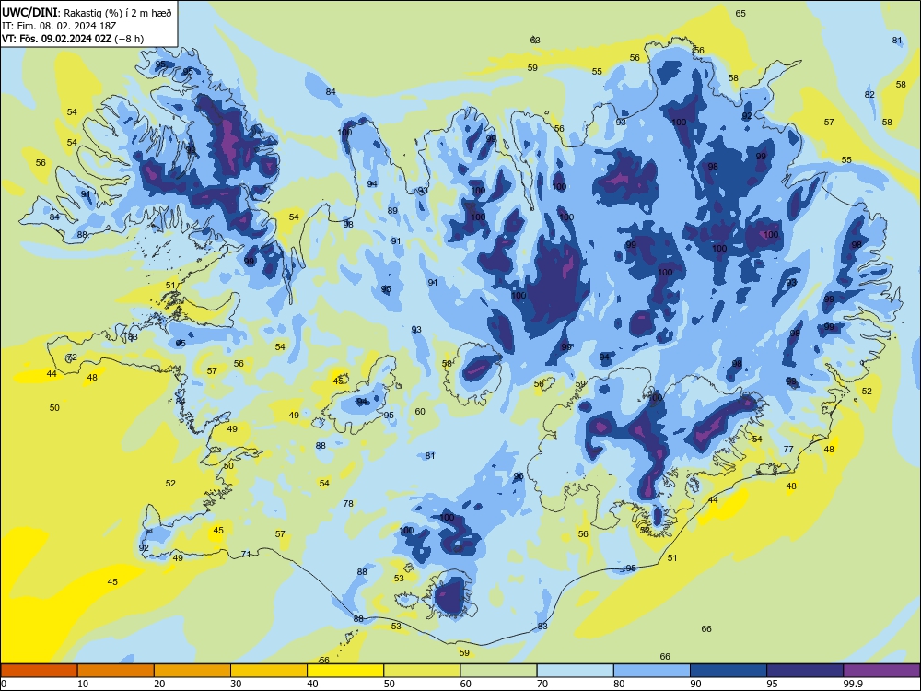Screen dimensions: 921x691
Task: Click the 30–40 golden legend swatch
Action: 269,671
